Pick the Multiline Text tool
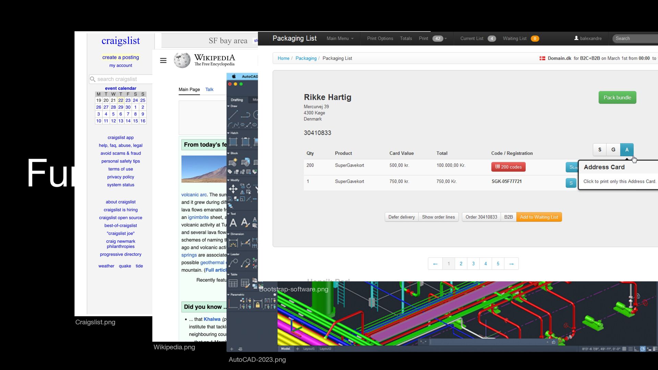 pos(233,223)
